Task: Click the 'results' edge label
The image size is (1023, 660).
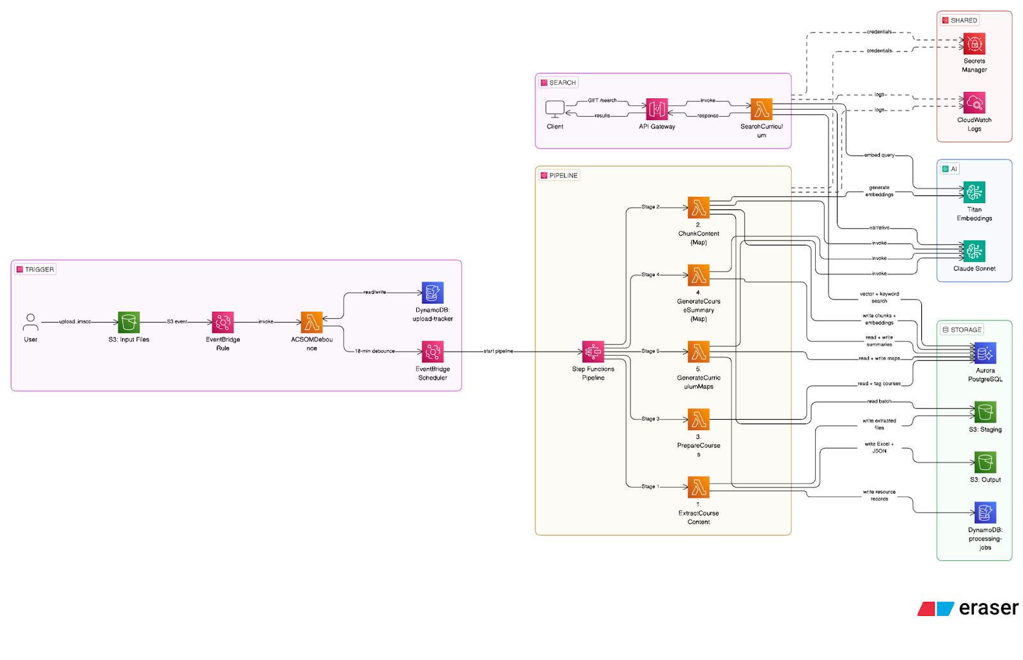Action: click(602, 116)
